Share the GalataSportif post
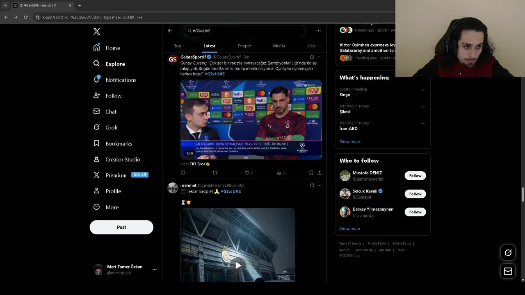Image resolution: width=525 pixels, height=295 pixels. tap(320, 173)
